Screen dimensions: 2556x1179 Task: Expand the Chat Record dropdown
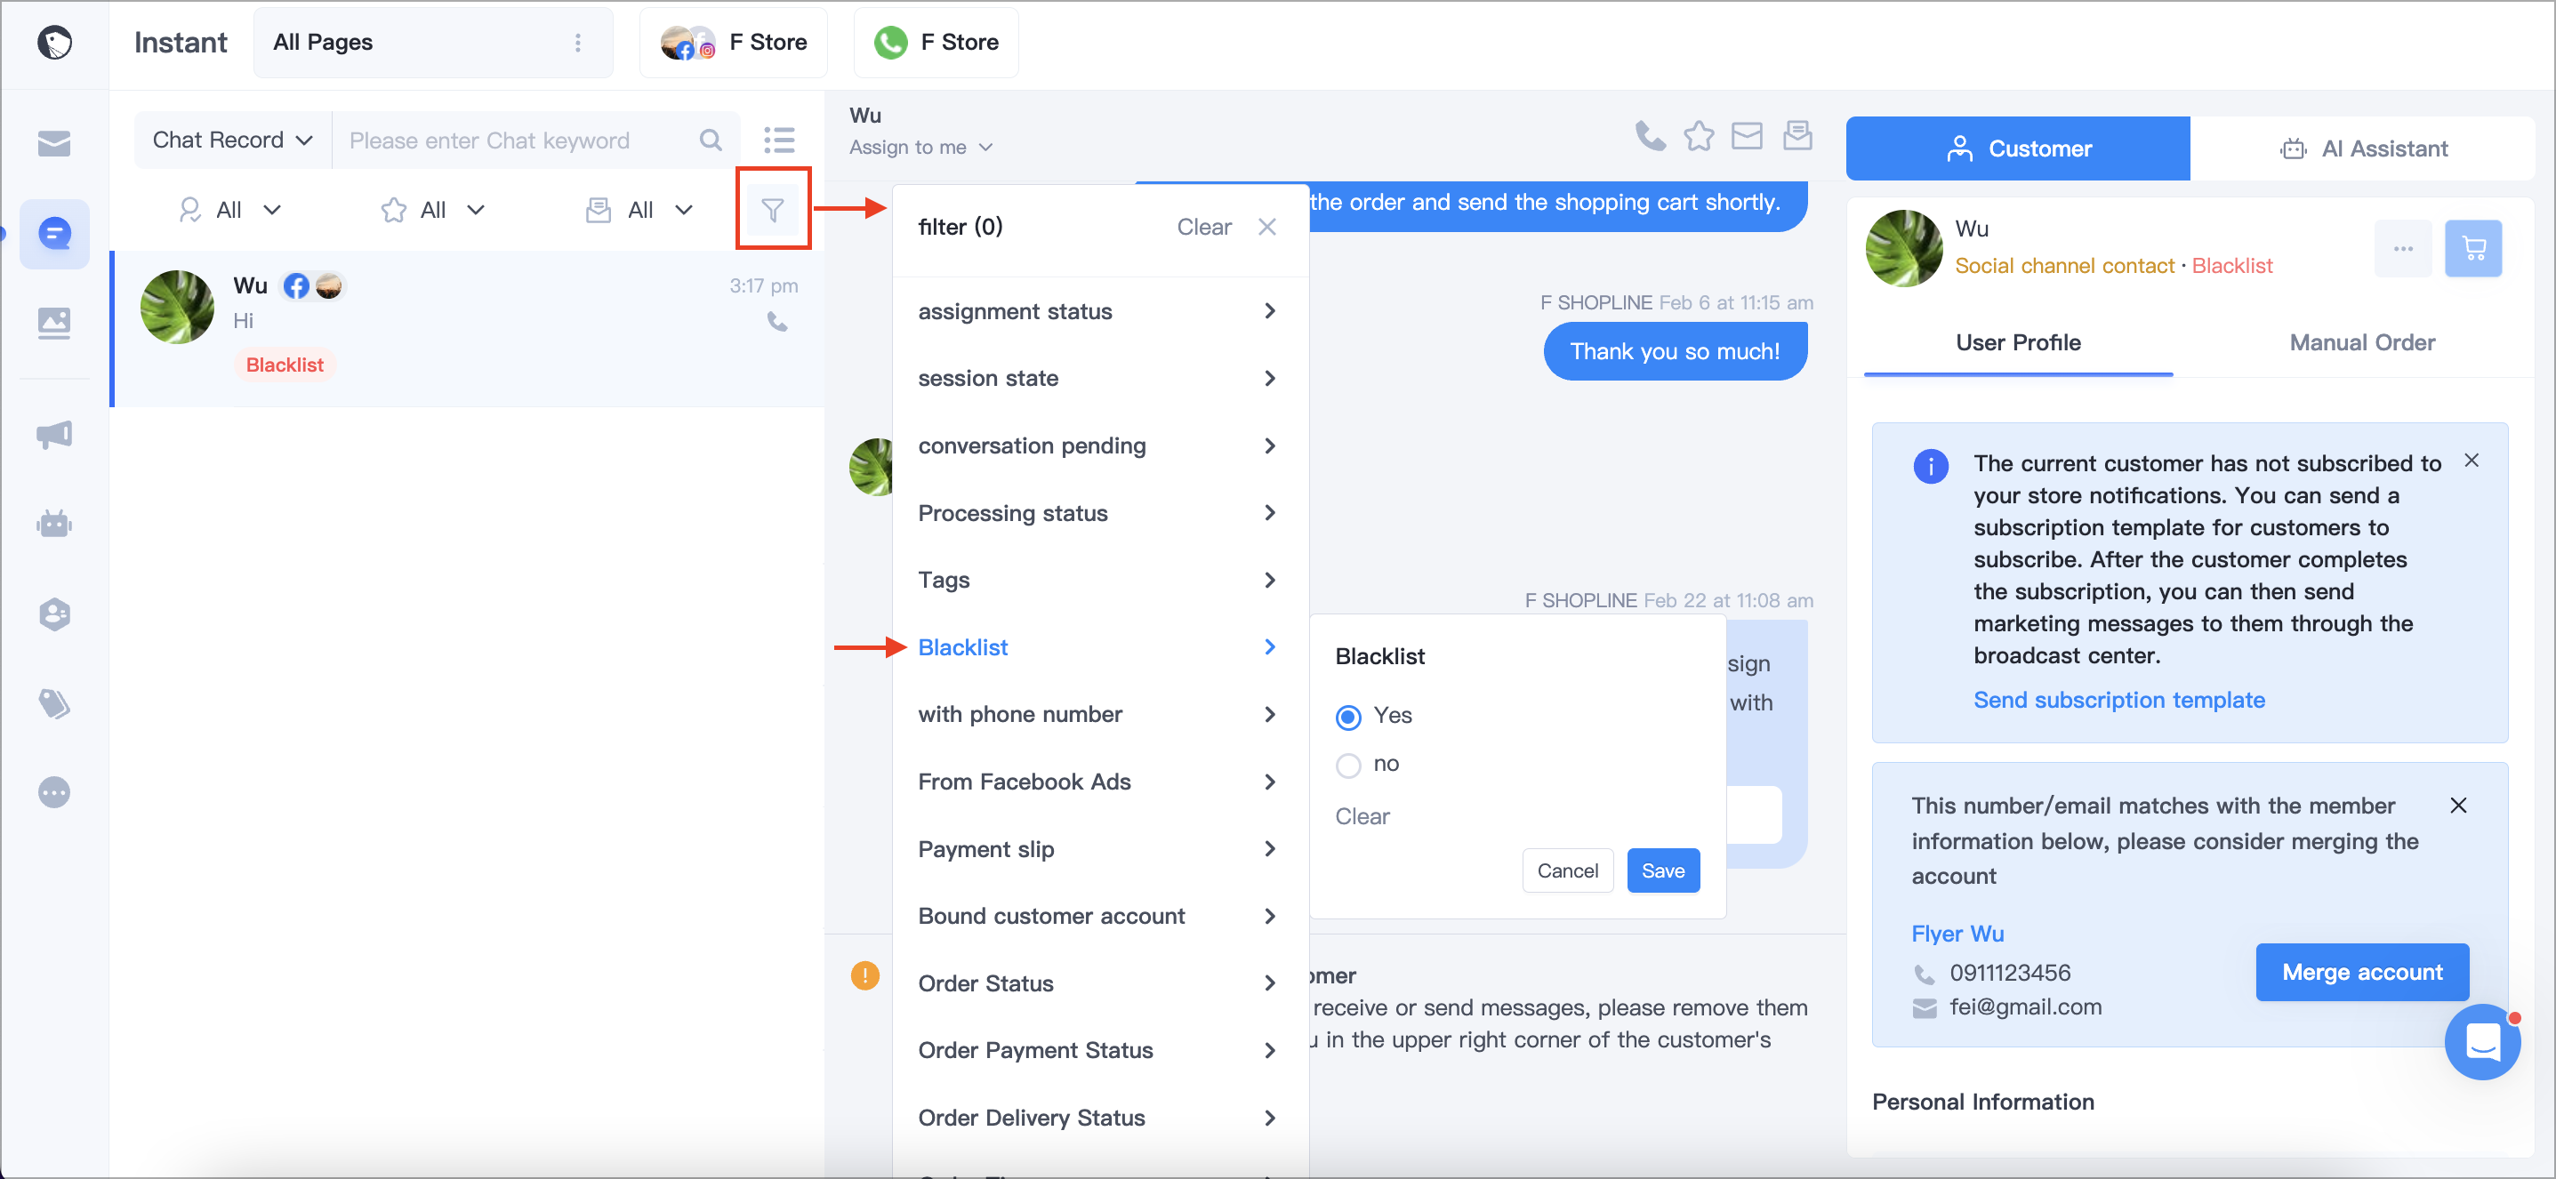232,140
